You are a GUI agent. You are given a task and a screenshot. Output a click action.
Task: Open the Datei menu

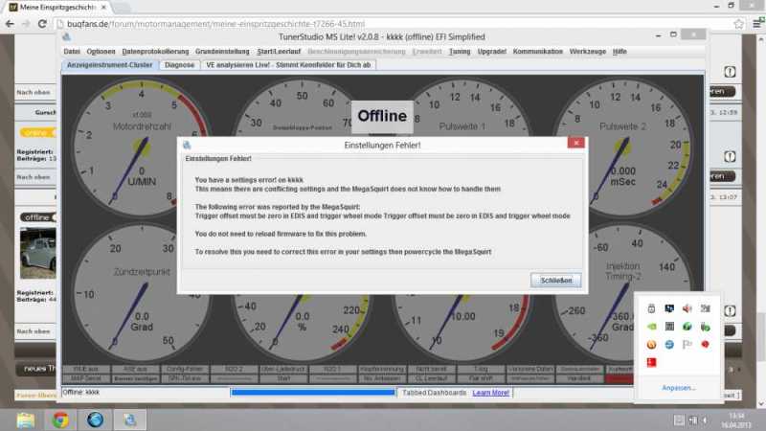point(72,51)
